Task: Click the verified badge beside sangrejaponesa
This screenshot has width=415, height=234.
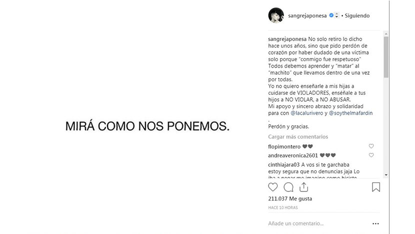Action: tap(331, 16)
